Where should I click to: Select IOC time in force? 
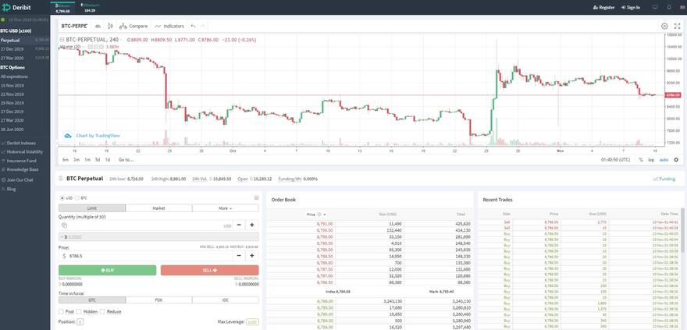(x=225, y=300)
